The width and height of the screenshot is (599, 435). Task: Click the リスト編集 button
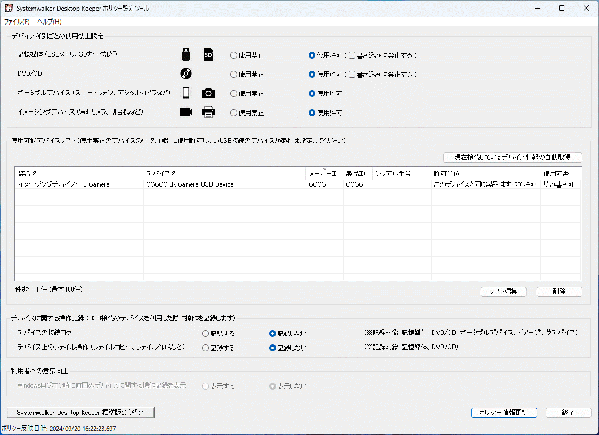point(503,292)
